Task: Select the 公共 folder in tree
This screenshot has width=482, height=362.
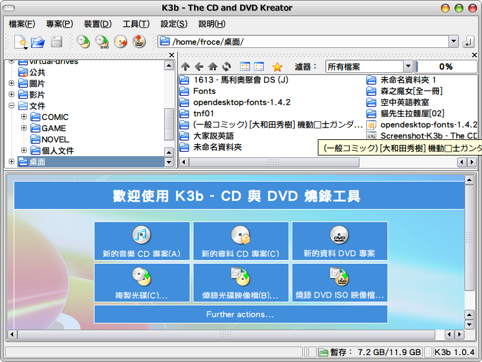Action: [32, 72]
